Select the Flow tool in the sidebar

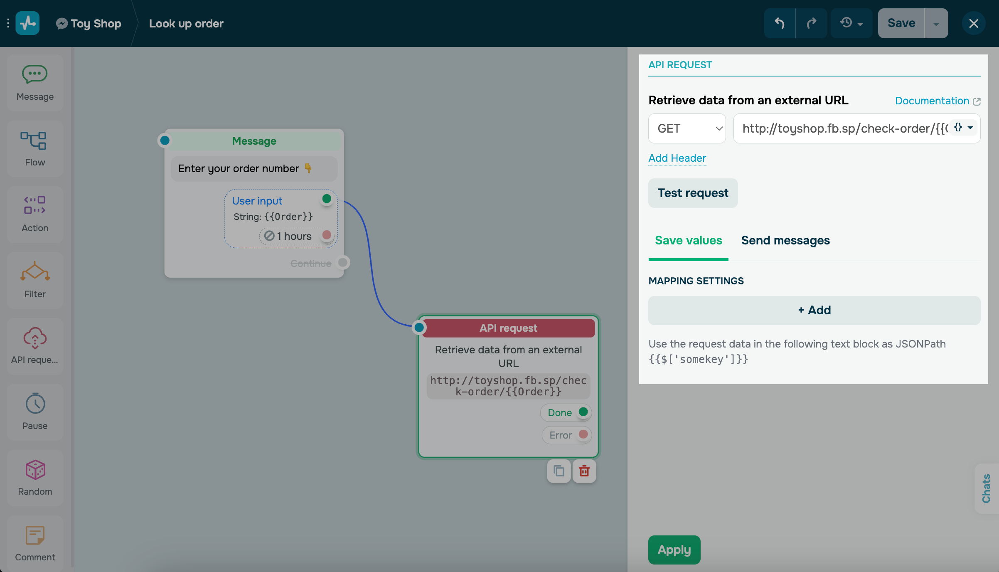point(35,148)
